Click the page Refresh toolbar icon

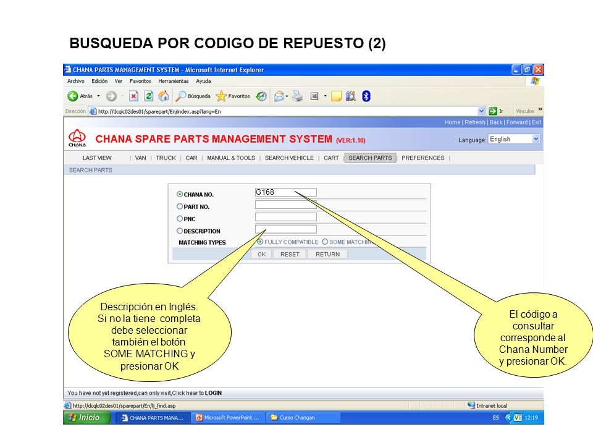pyautogui.click(x=149, y=96)
